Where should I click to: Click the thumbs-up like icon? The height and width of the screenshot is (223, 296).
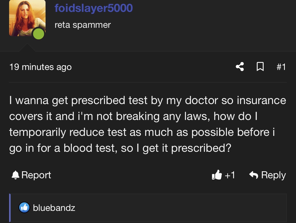pos(217,175)
